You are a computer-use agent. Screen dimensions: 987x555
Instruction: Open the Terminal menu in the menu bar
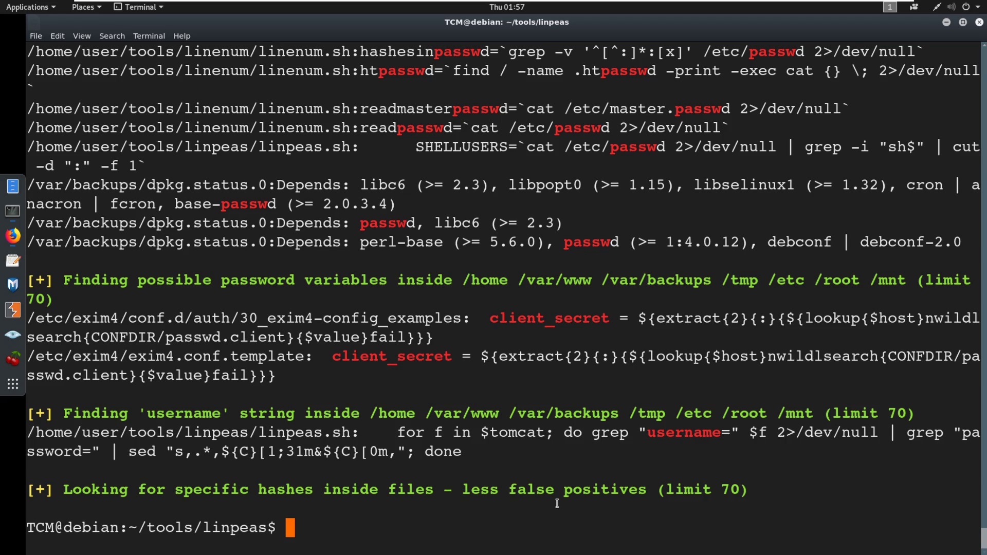tap(149, 36)
